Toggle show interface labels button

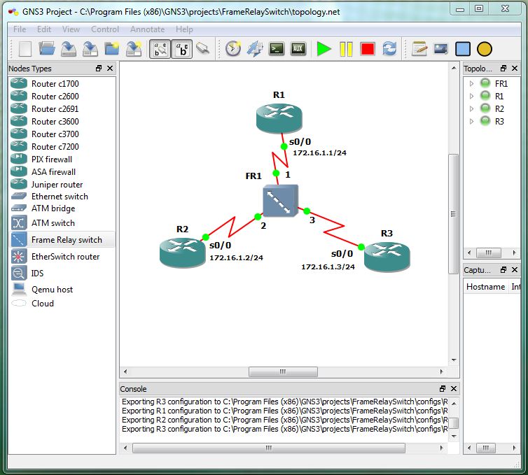click(160, 49)
